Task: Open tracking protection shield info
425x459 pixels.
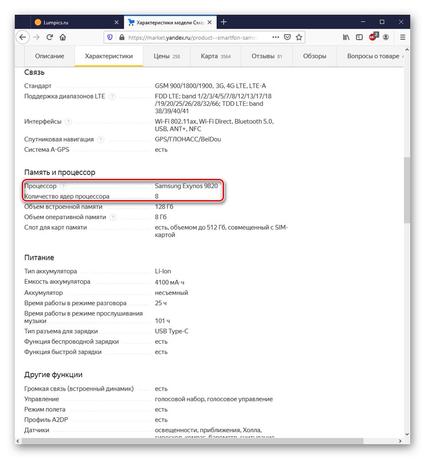Action: click(x=110, y=37)
